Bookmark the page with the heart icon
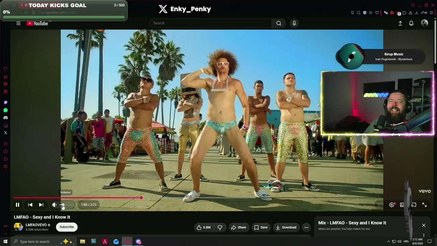 377,13
